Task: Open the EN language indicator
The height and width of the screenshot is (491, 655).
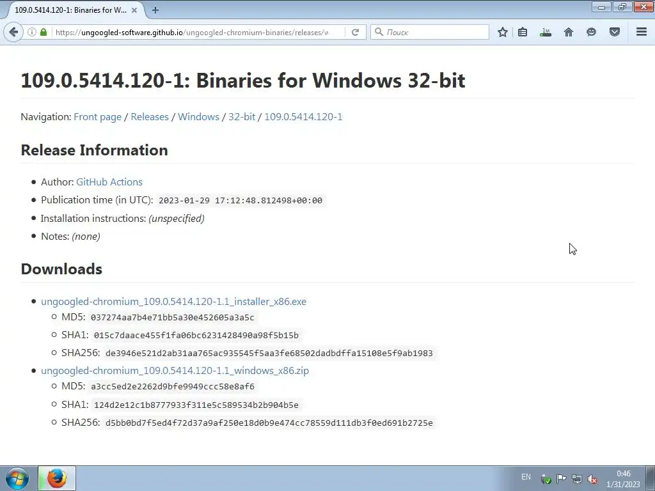Action: point(526,477)
